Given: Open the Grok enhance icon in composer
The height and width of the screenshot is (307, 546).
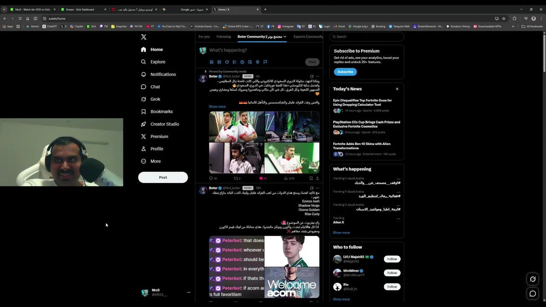Looking at the screenshot, I should [227, 62].
